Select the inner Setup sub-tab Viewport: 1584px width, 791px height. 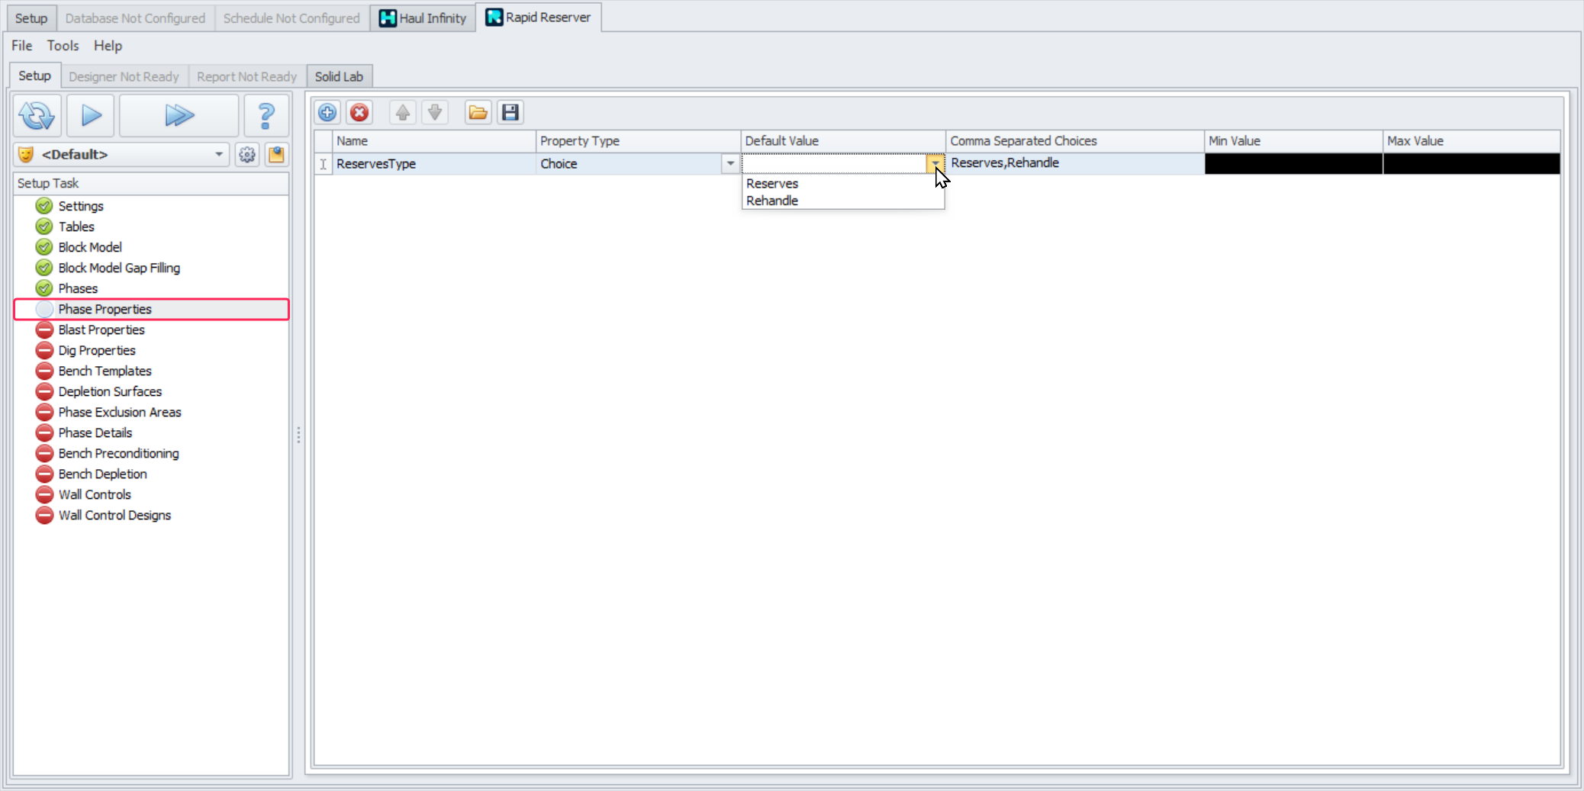click(34, 76)
